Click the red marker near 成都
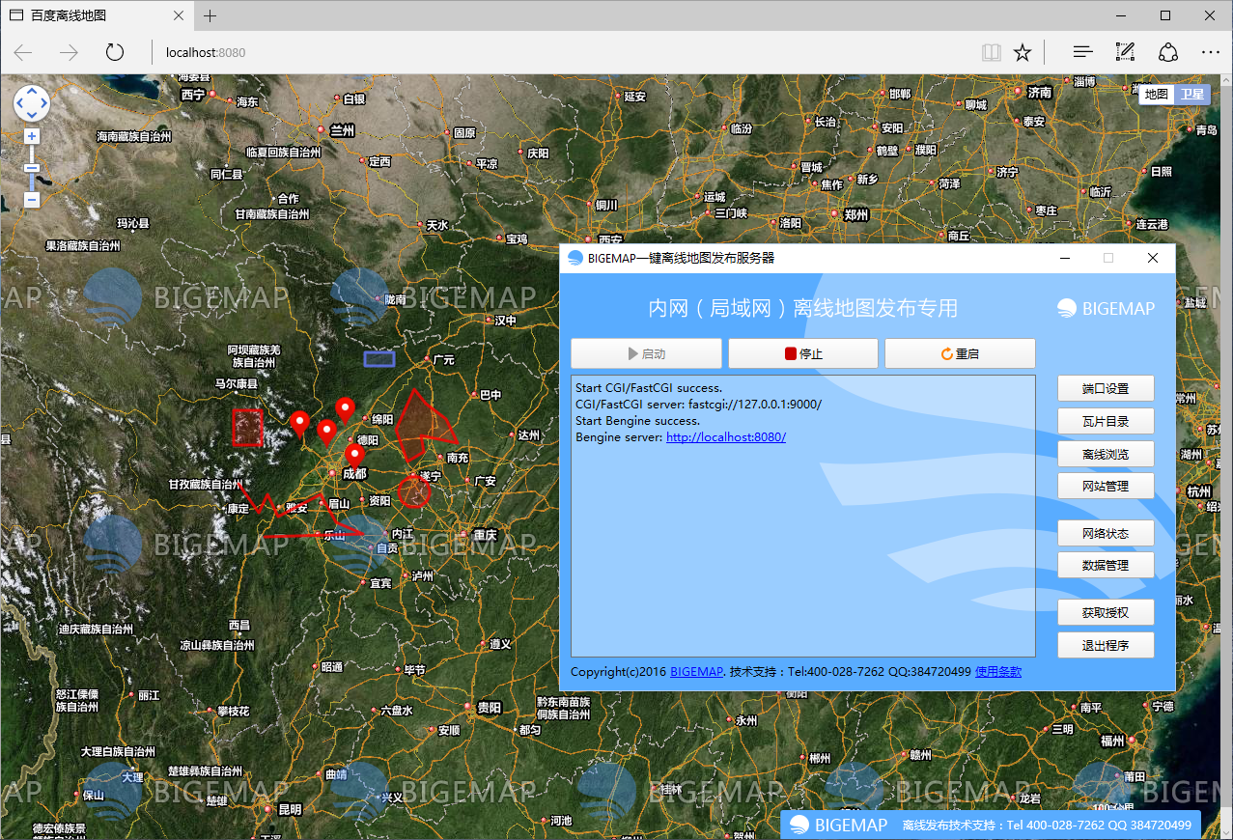 pos(354,456)
